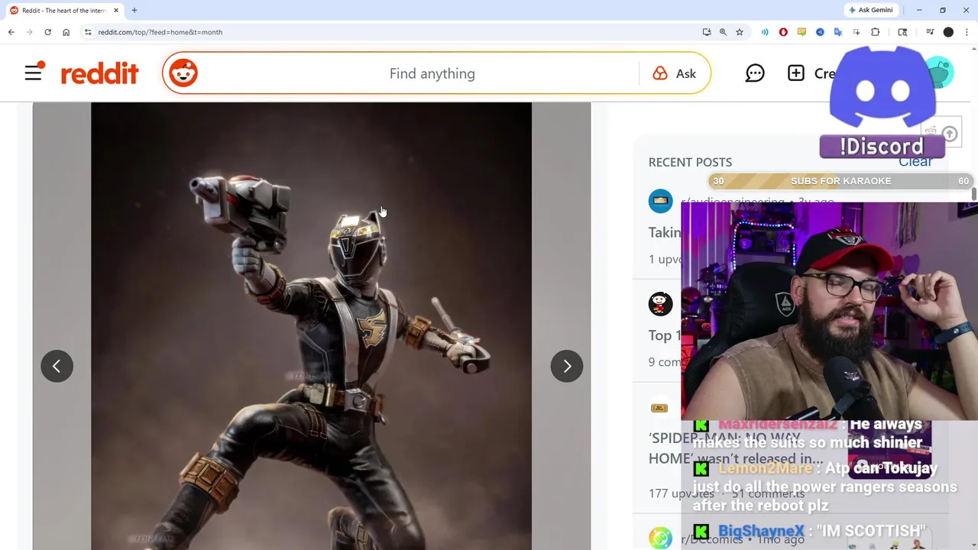Bookmark this page with the star icon
This screenshot has height=550, width=978.
pos(740,32)
